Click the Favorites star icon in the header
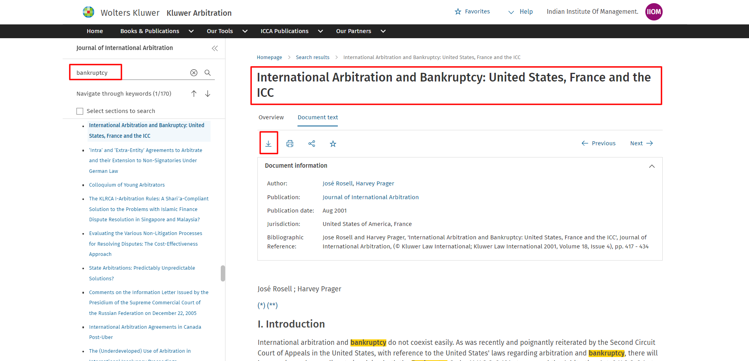Viewport: 749px width, 361px height. [458, 12]
